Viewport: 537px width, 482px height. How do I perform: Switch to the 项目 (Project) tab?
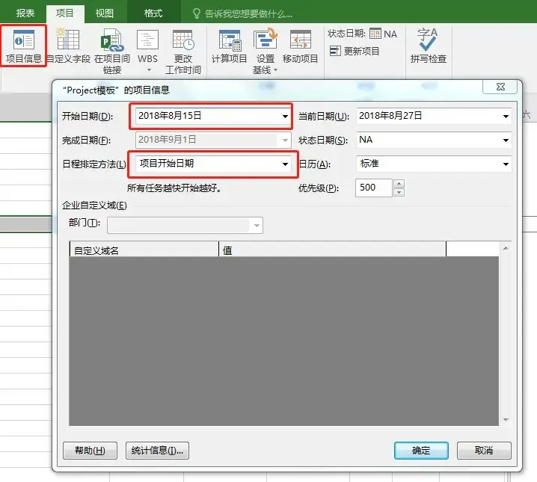tap(65, 13)
